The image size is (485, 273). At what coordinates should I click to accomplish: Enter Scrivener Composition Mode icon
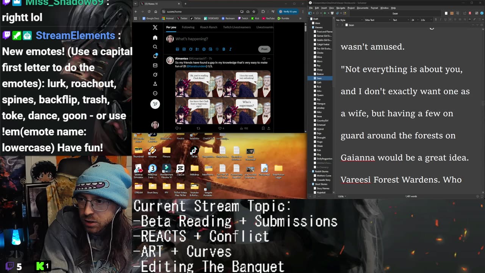click(x=476, y=13)
